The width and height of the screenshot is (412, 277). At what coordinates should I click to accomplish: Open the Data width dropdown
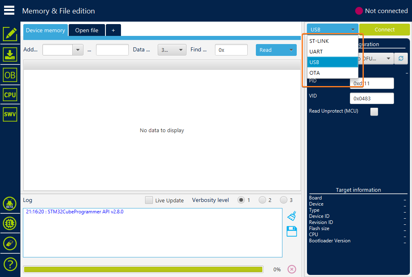tap(172, 50)
